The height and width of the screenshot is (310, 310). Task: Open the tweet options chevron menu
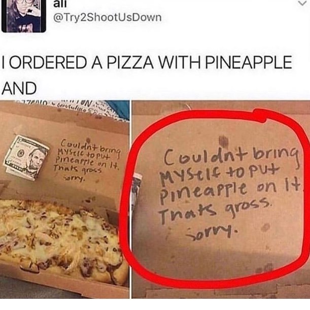click(x=302, y=3)
